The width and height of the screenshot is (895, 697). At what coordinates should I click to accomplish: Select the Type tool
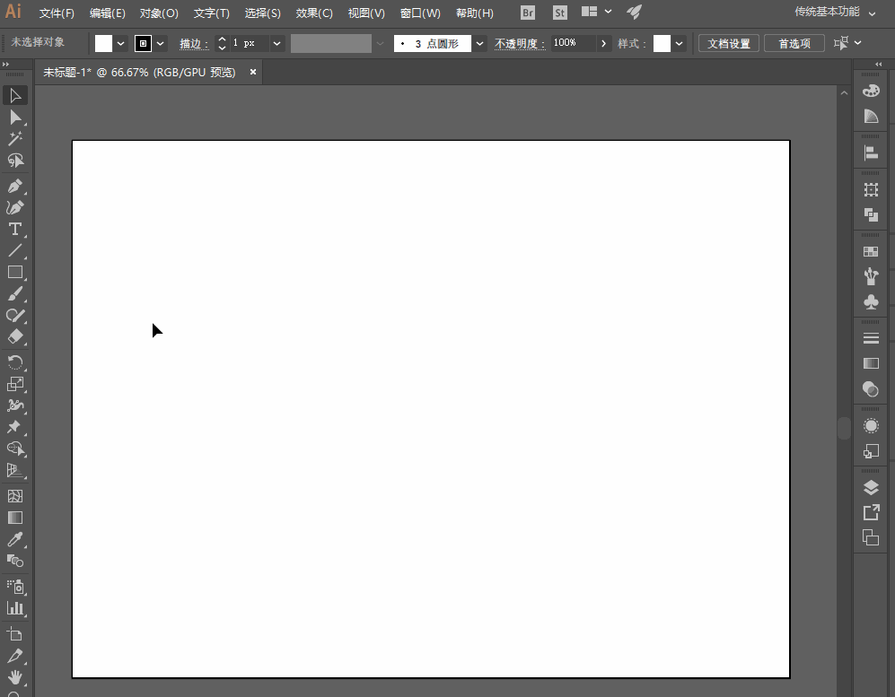coord(15,230)
